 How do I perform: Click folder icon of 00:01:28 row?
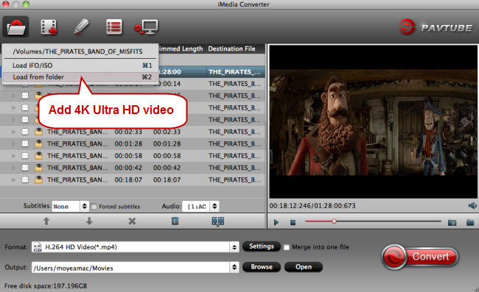click(38, 143)
